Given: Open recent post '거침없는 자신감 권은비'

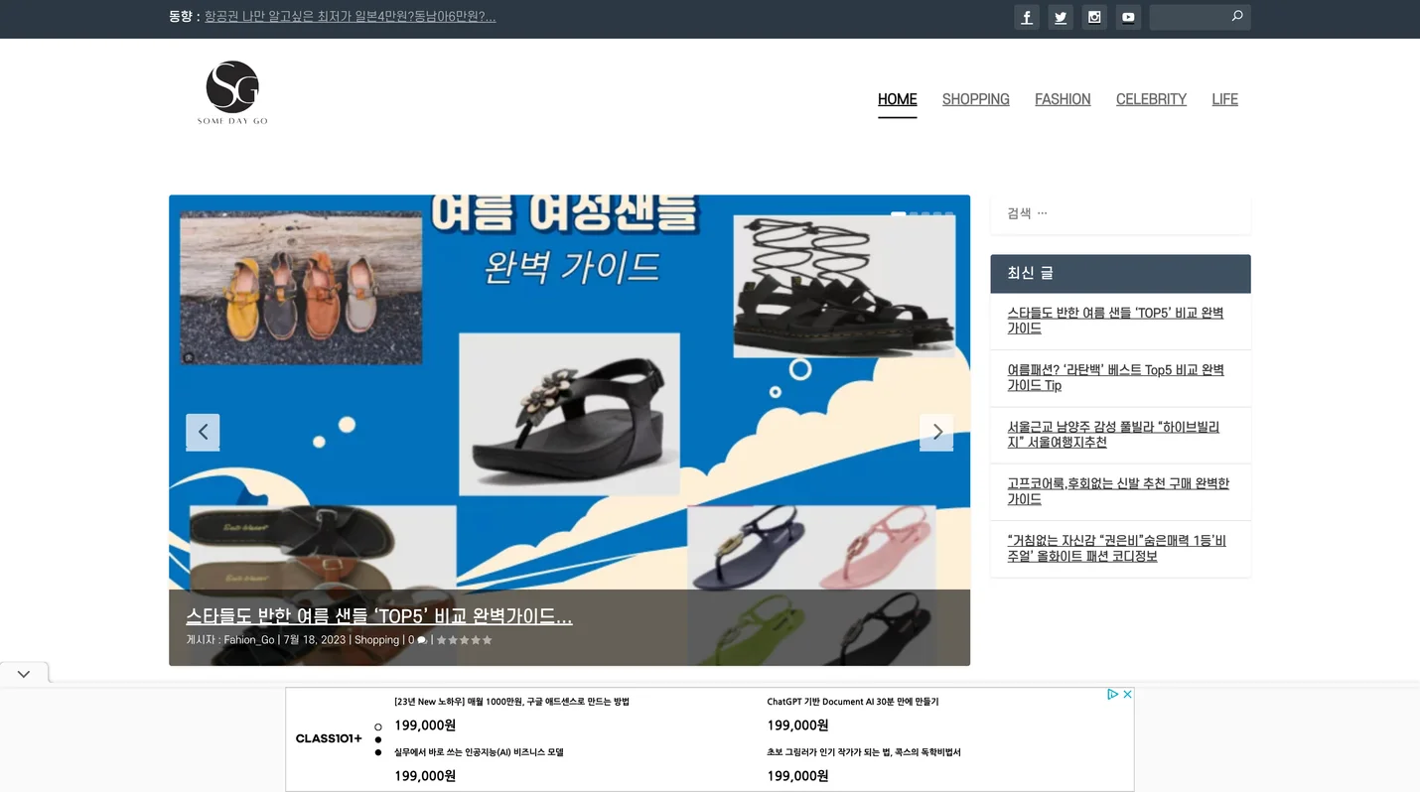Looking at the screenshot, I should [x=1116, y=548].
